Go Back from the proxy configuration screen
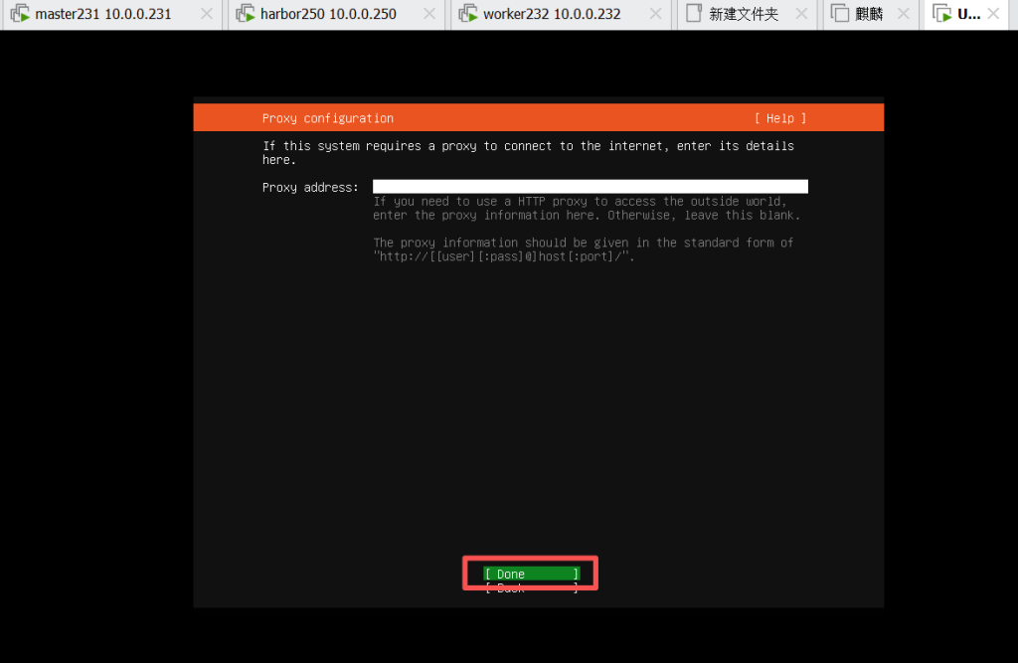 click(531, 588)
